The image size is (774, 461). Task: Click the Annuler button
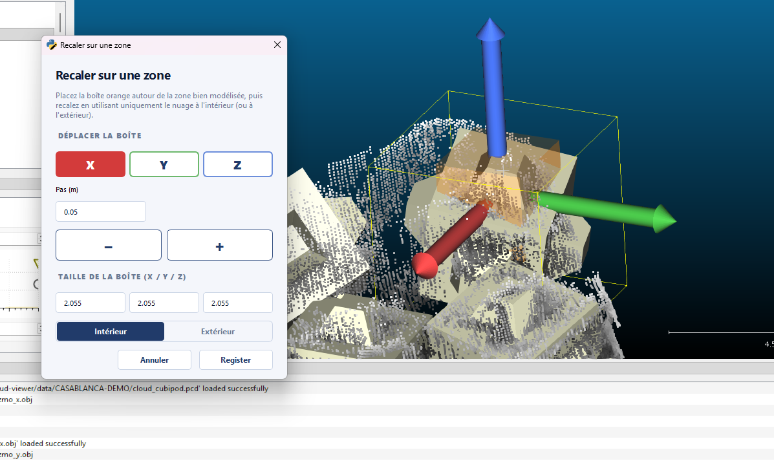pos(155,360)
